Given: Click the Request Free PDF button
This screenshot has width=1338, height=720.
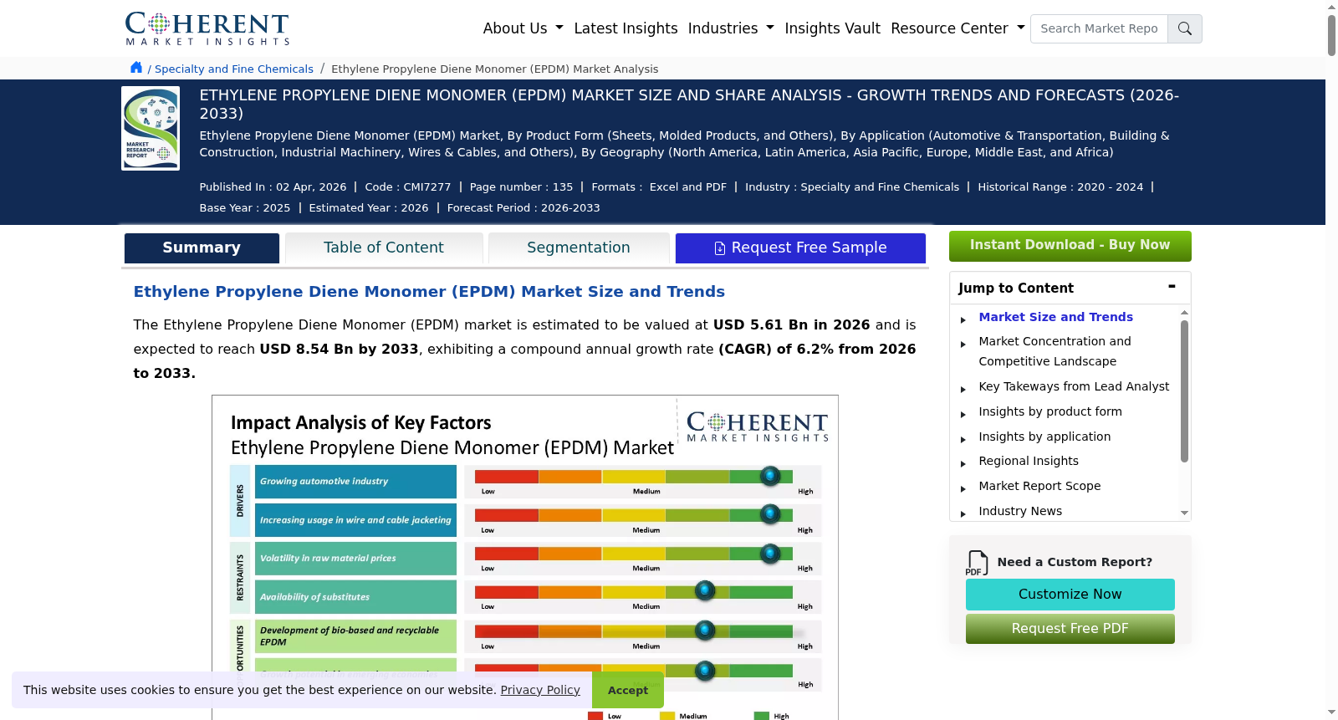Looking at the screenshot, I should coord(1070,628).
